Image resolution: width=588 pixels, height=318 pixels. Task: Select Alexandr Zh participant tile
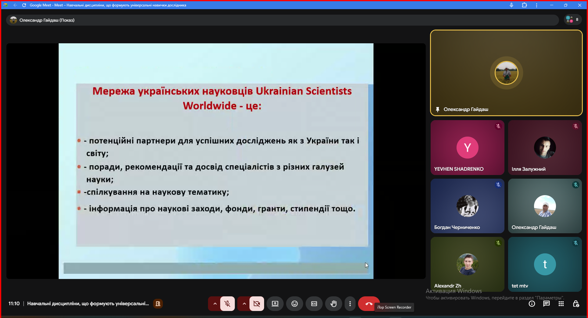pyautogui.click(x=467, y=264)
